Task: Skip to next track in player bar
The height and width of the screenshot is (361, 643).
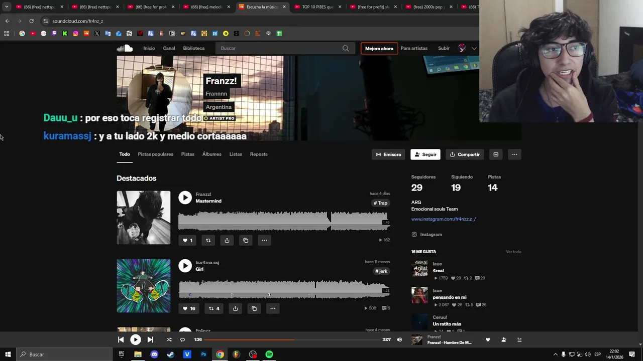Action: pos(150,339)
